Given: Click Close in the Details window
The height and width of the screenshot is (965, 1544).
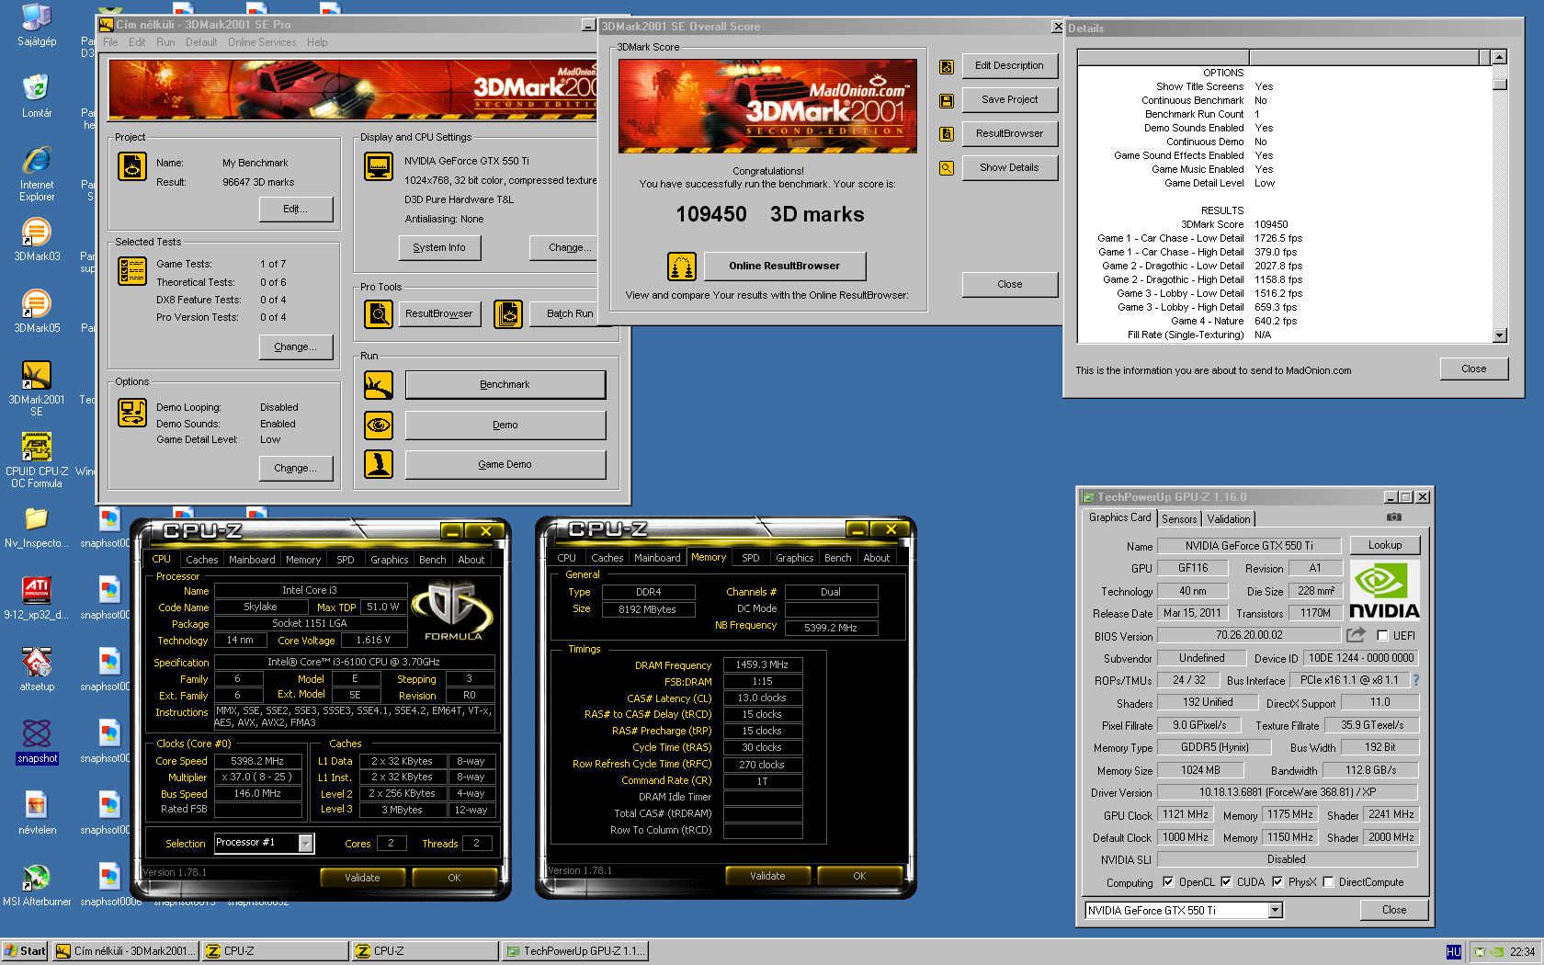Looking at the screenshot, I should [x=1473, y=369].
